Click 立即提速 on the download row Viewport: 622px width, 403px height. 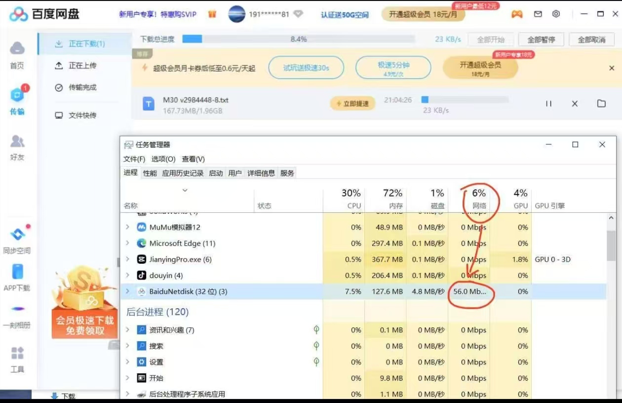point(352,103)
